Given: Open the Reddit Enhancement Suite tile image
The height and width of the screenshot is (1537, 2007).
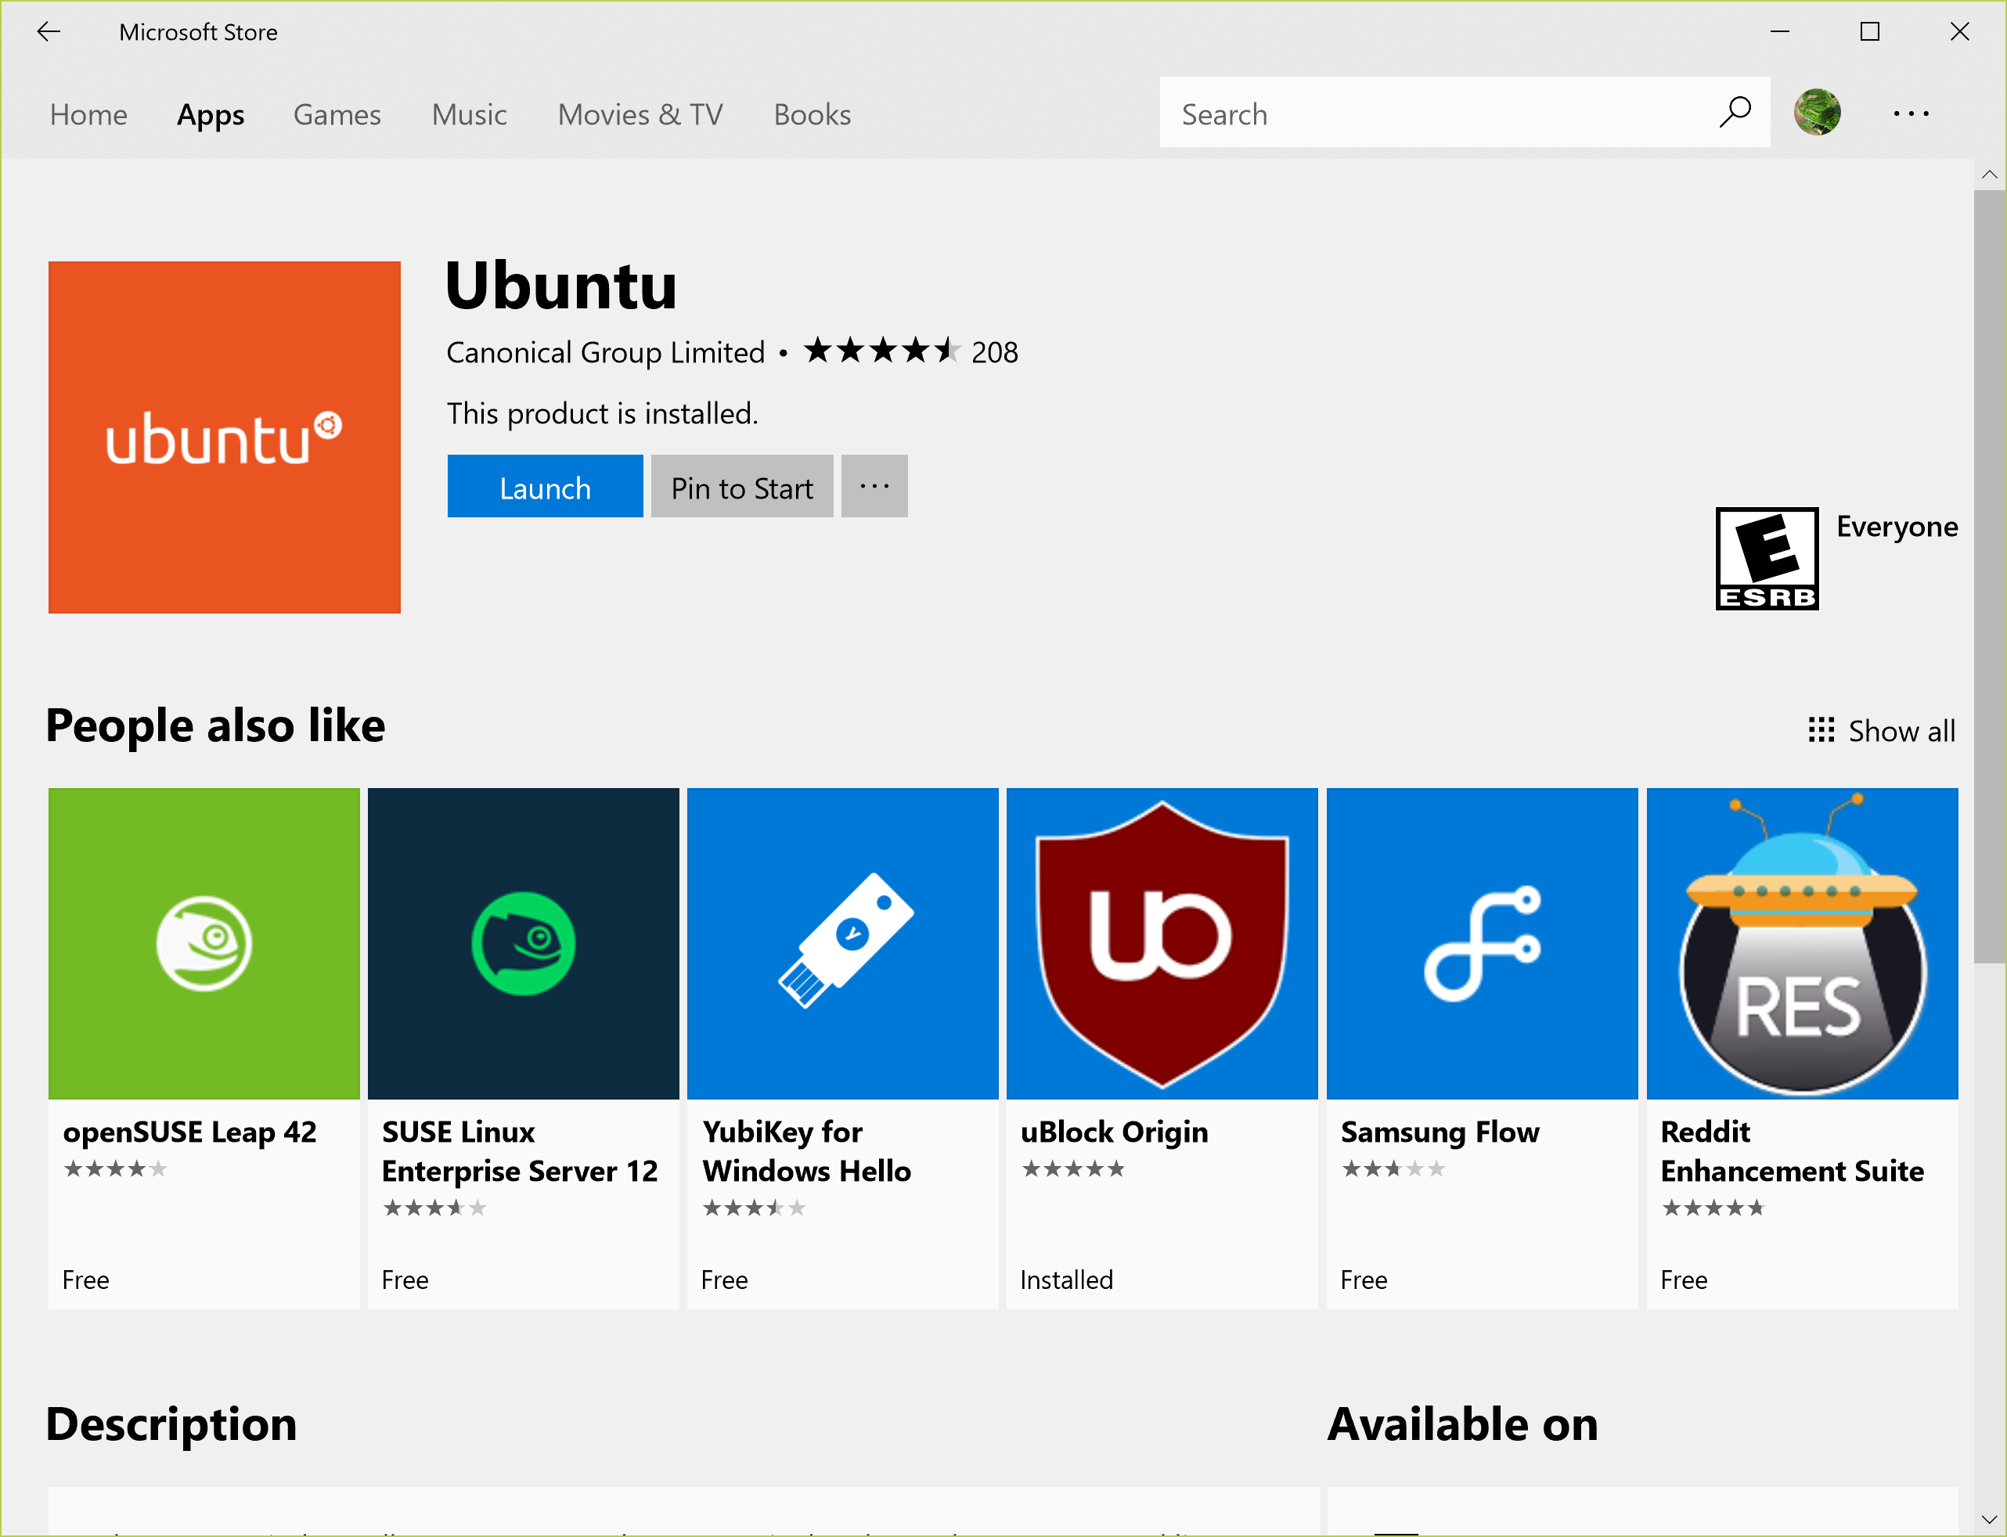Looking at the screenshot, I should coord(1802,943).
